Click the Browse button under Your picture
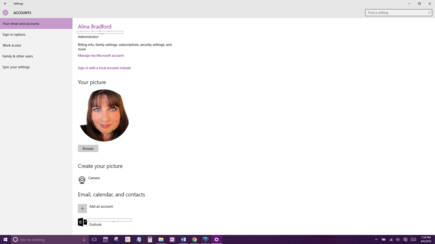 [88, 148]
